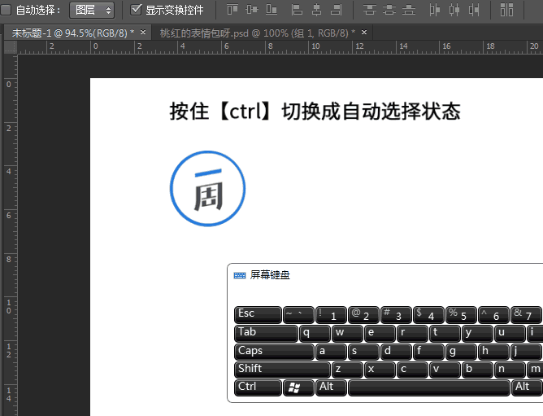Click the space bar on screen keyboard

click(429, 388)
